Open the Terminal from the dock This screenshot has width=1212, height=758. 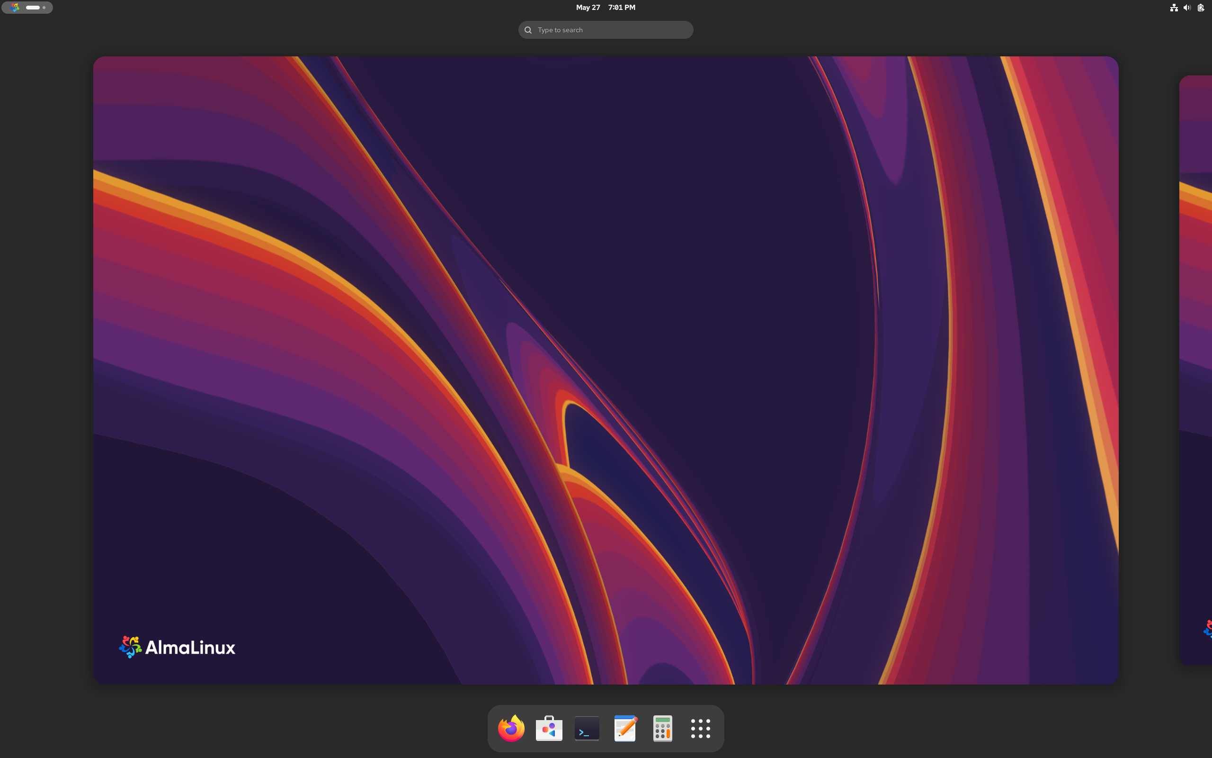click(x=586, y=728)
